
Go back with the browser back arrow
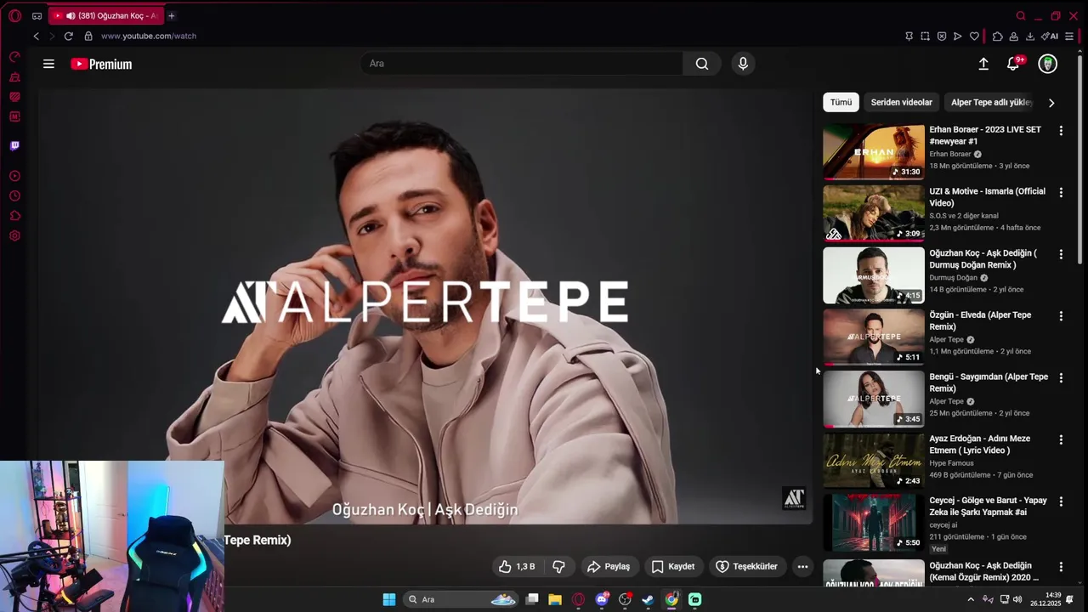pos(36,36)
